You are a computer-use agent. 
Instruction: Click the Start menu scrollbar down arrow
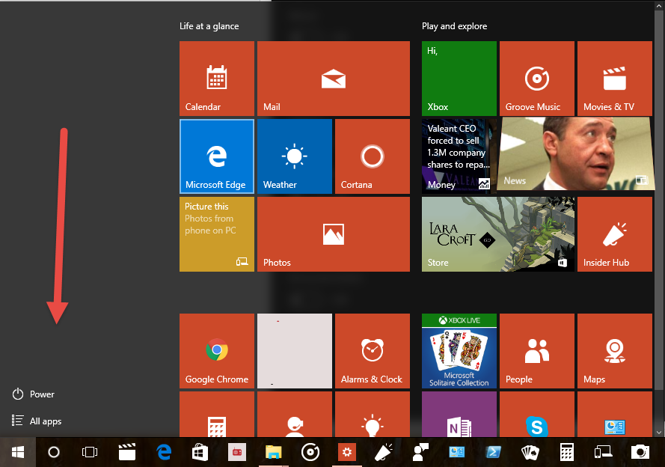[658, 433]
